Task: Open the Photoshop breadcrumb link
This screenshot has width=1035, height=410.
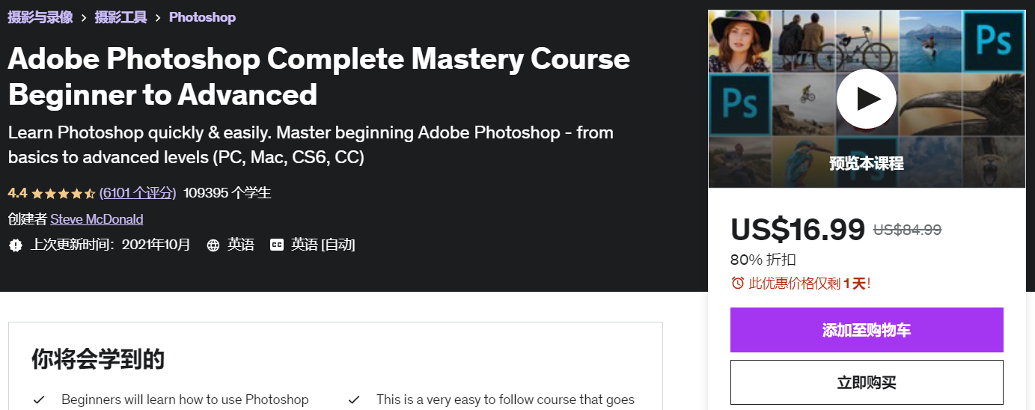Action: [202, 17]
